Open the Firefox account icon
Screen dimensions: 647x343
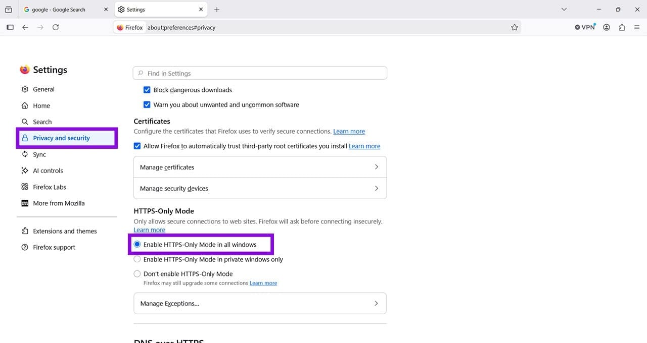click(x=607, y=27)
